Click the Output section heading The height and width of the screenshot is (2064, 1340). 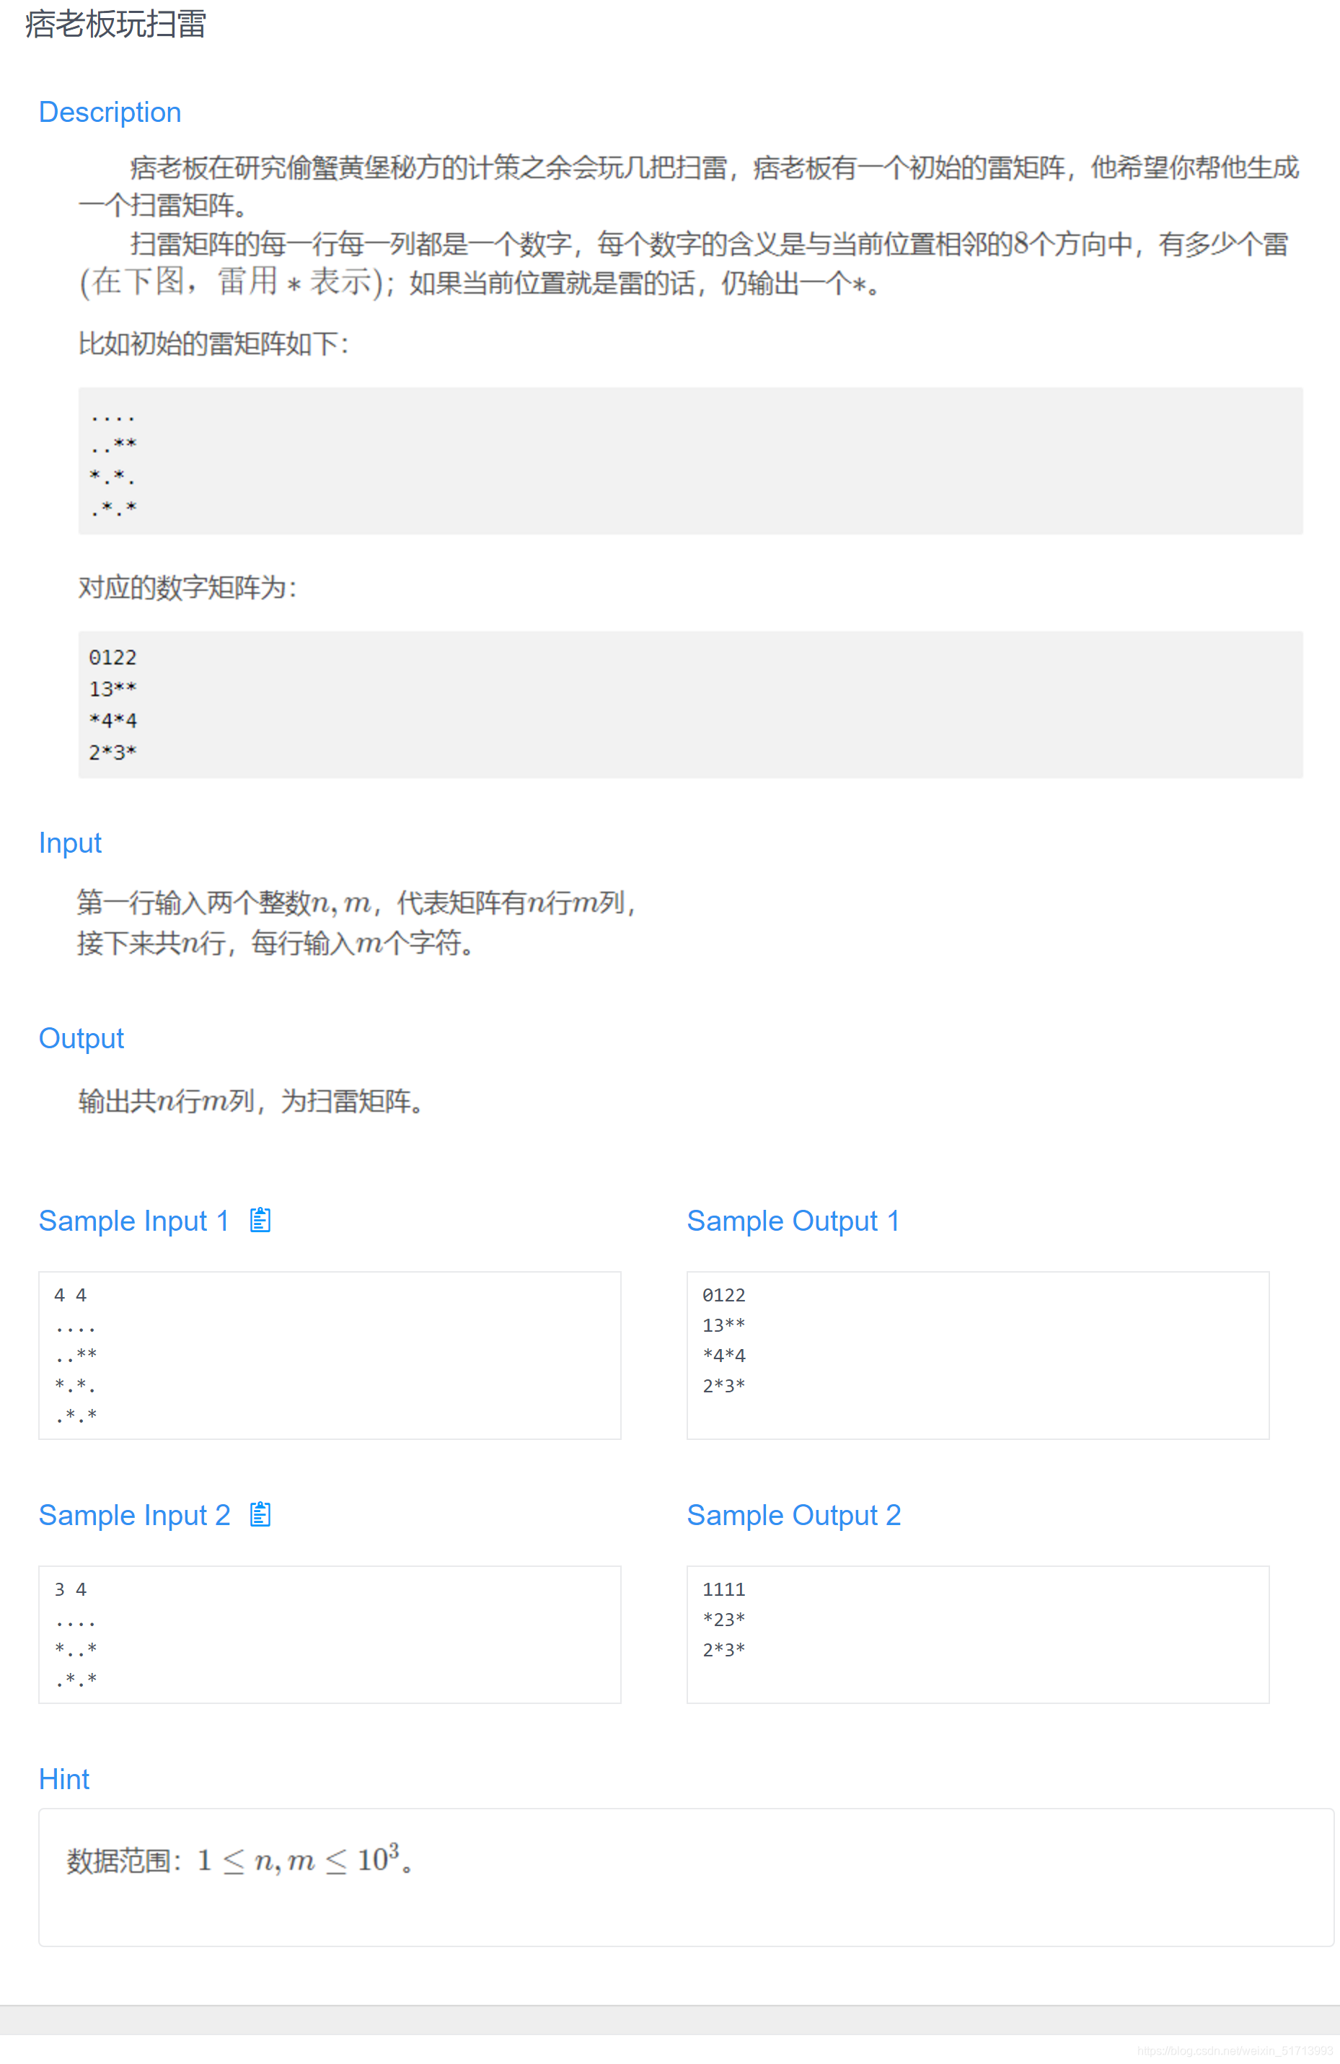click(81, 1038)
